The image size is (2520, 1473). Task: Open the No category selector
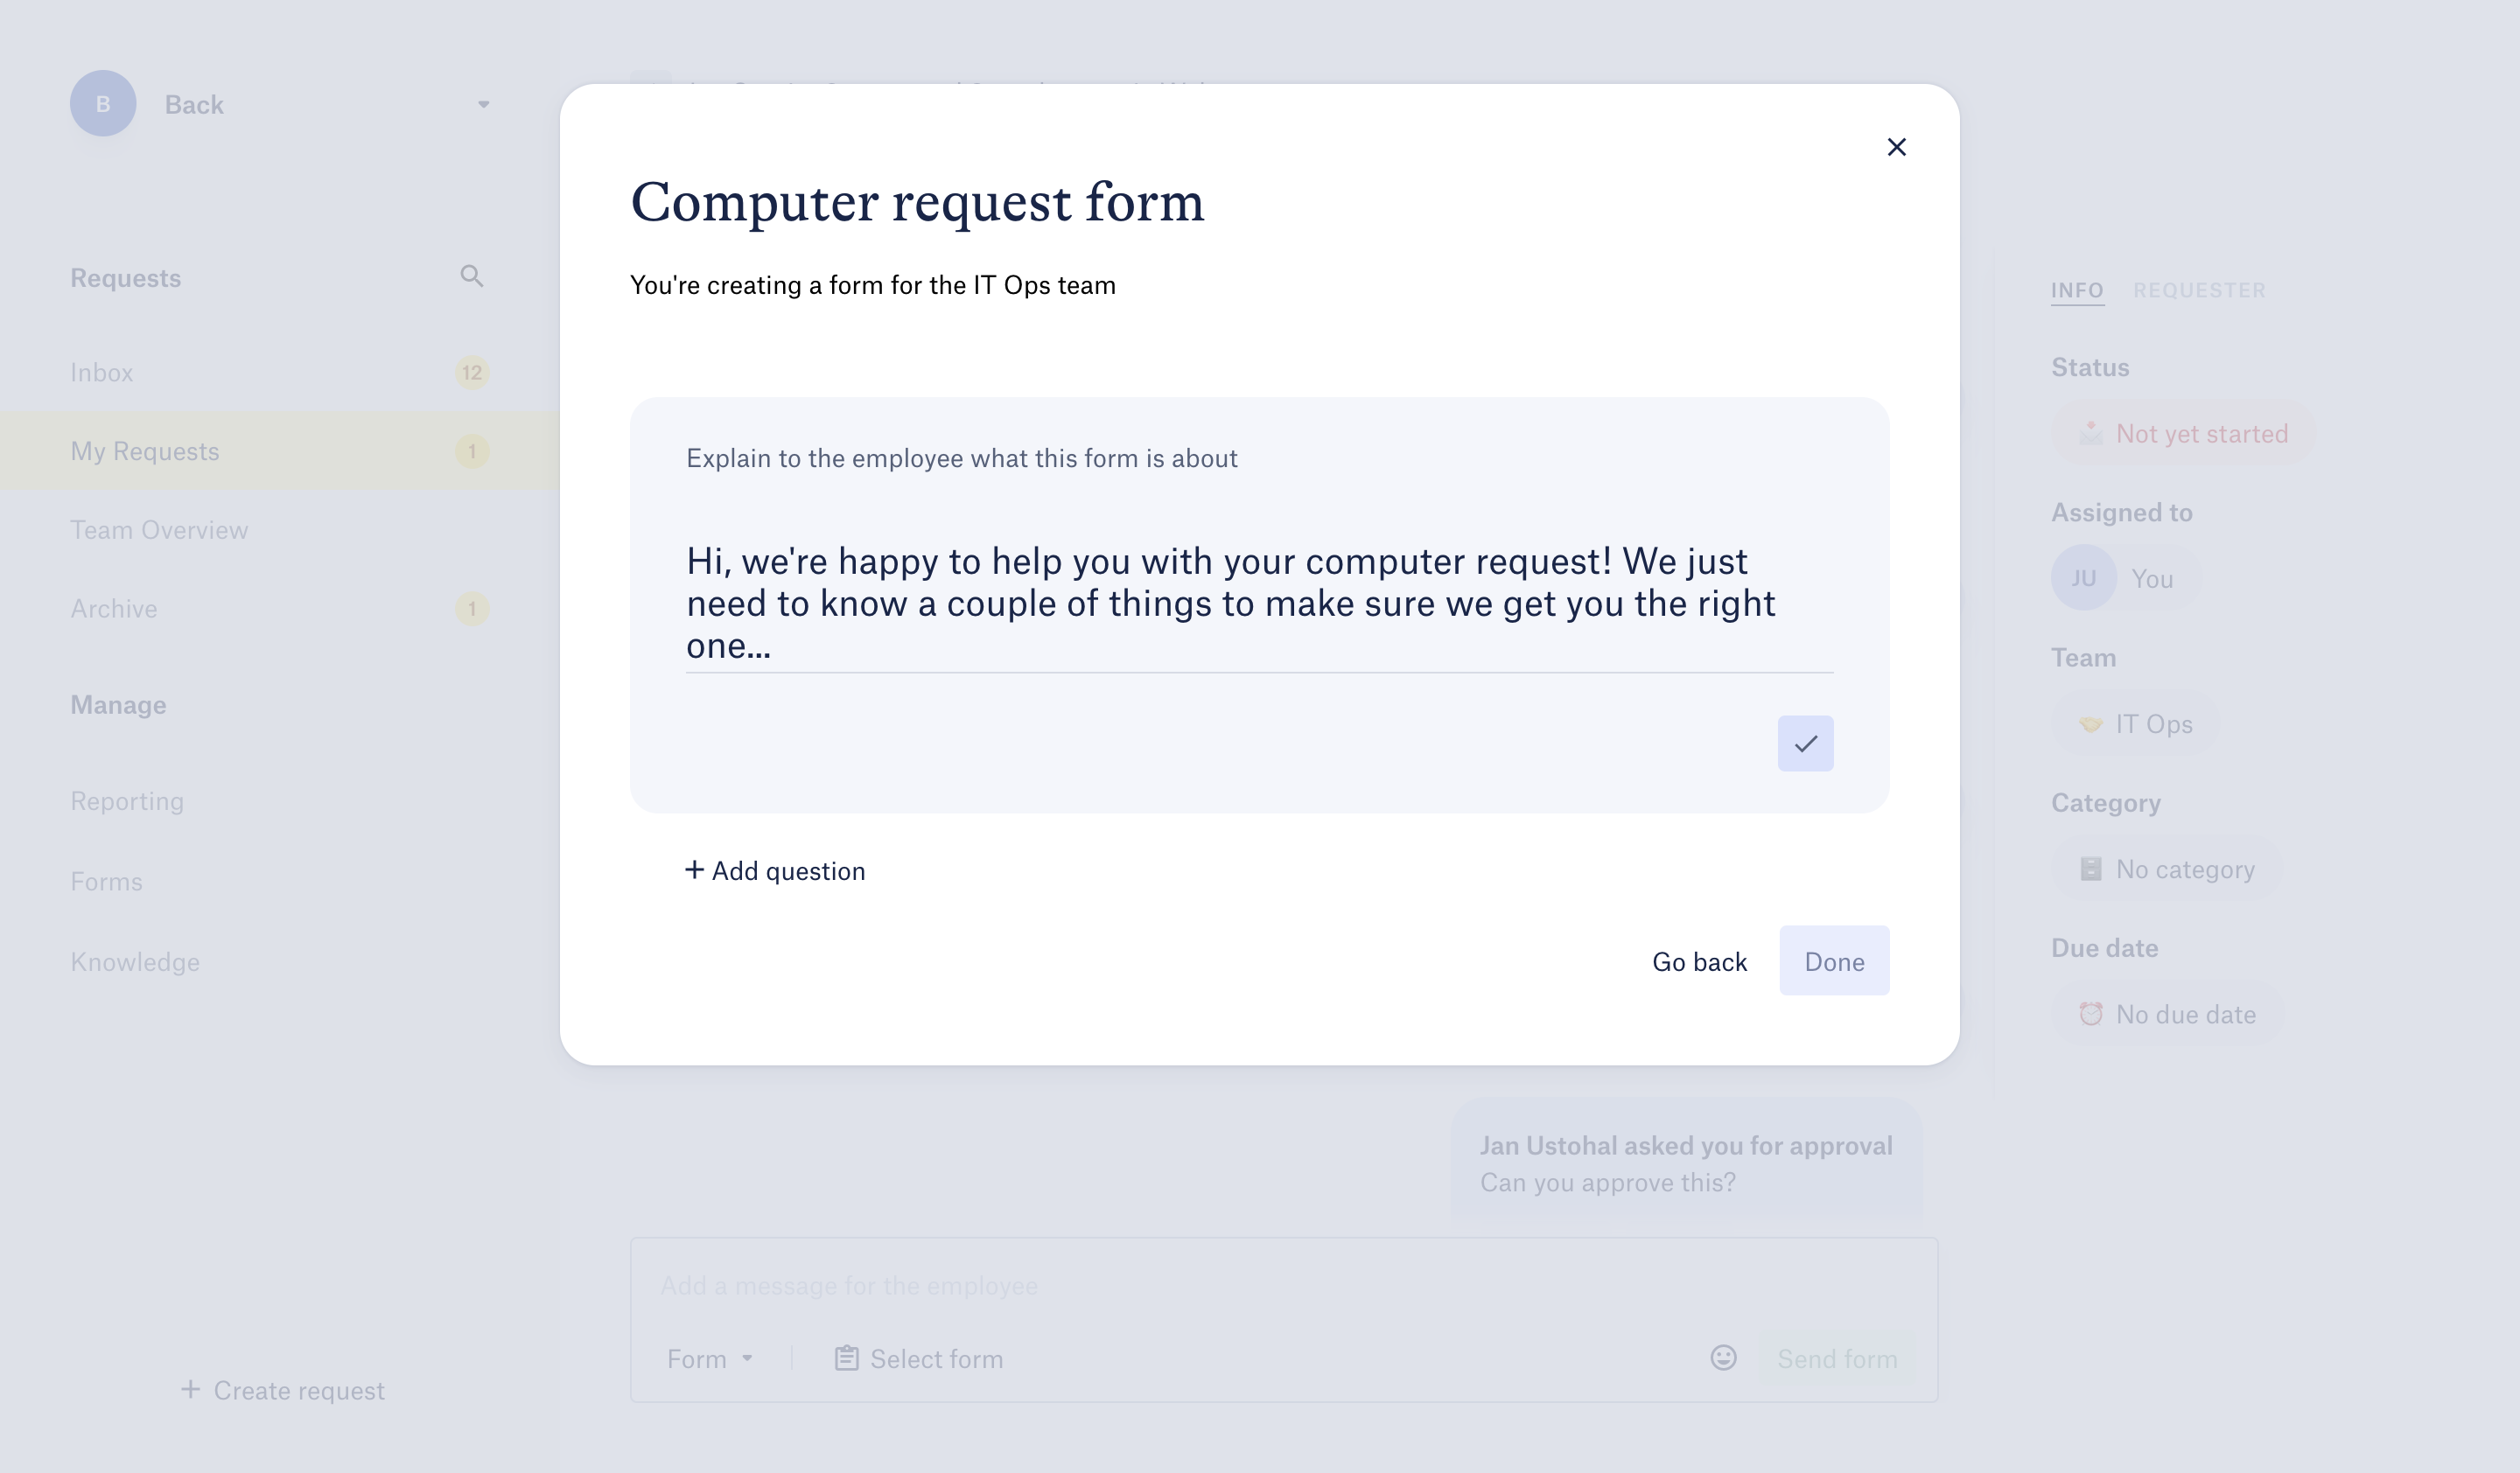pos(2168,869)
